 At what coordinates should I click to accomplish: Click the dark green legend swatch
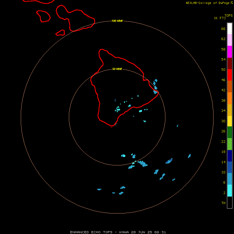pyautogui.click(x=230, y=132)
